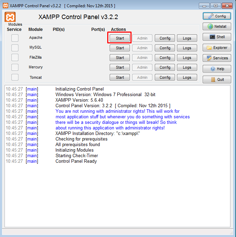
Task: Toggle Apache service checkbox
Action: [x=15, y=38]
